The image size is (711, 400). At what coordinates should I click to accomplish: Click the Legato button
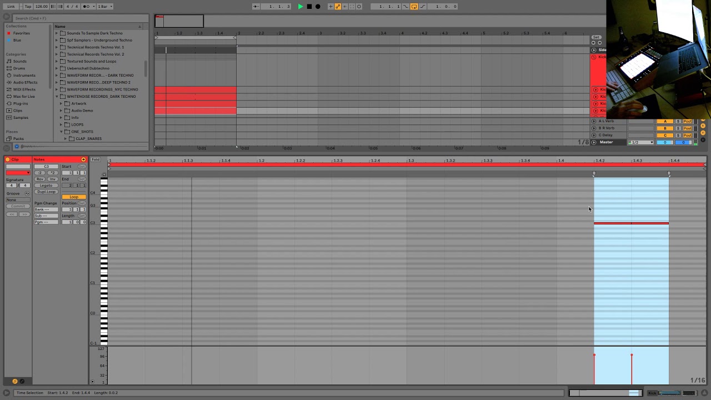[x=46, y=186]
